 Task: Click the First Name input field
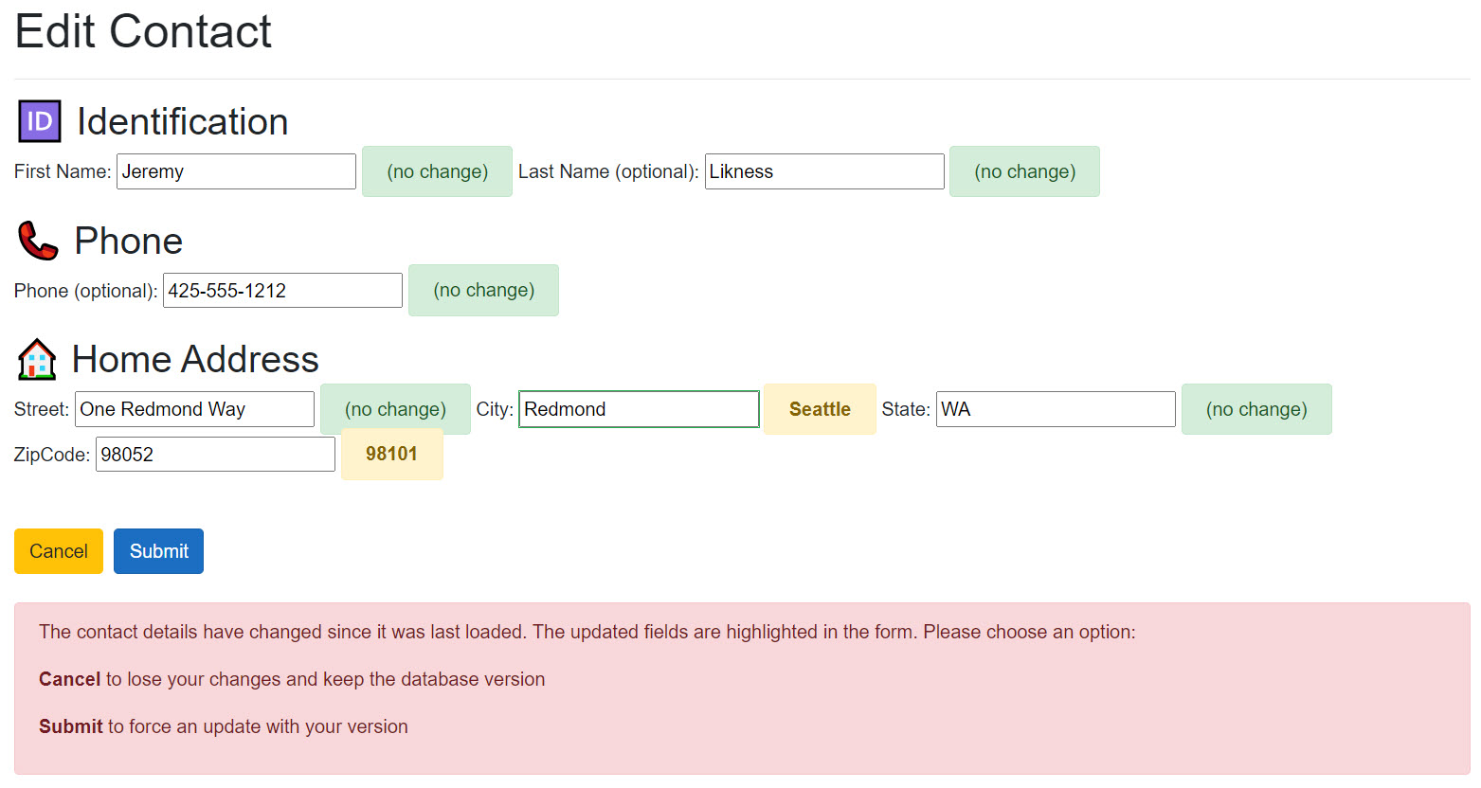[236, 171]
